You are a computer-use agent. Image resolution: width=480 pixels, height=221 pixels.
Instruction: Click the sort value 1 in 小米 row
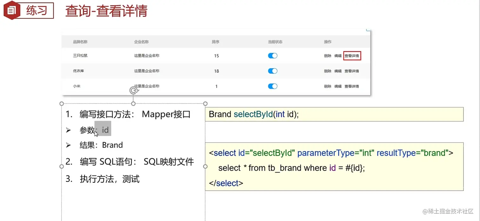(217, 86)
